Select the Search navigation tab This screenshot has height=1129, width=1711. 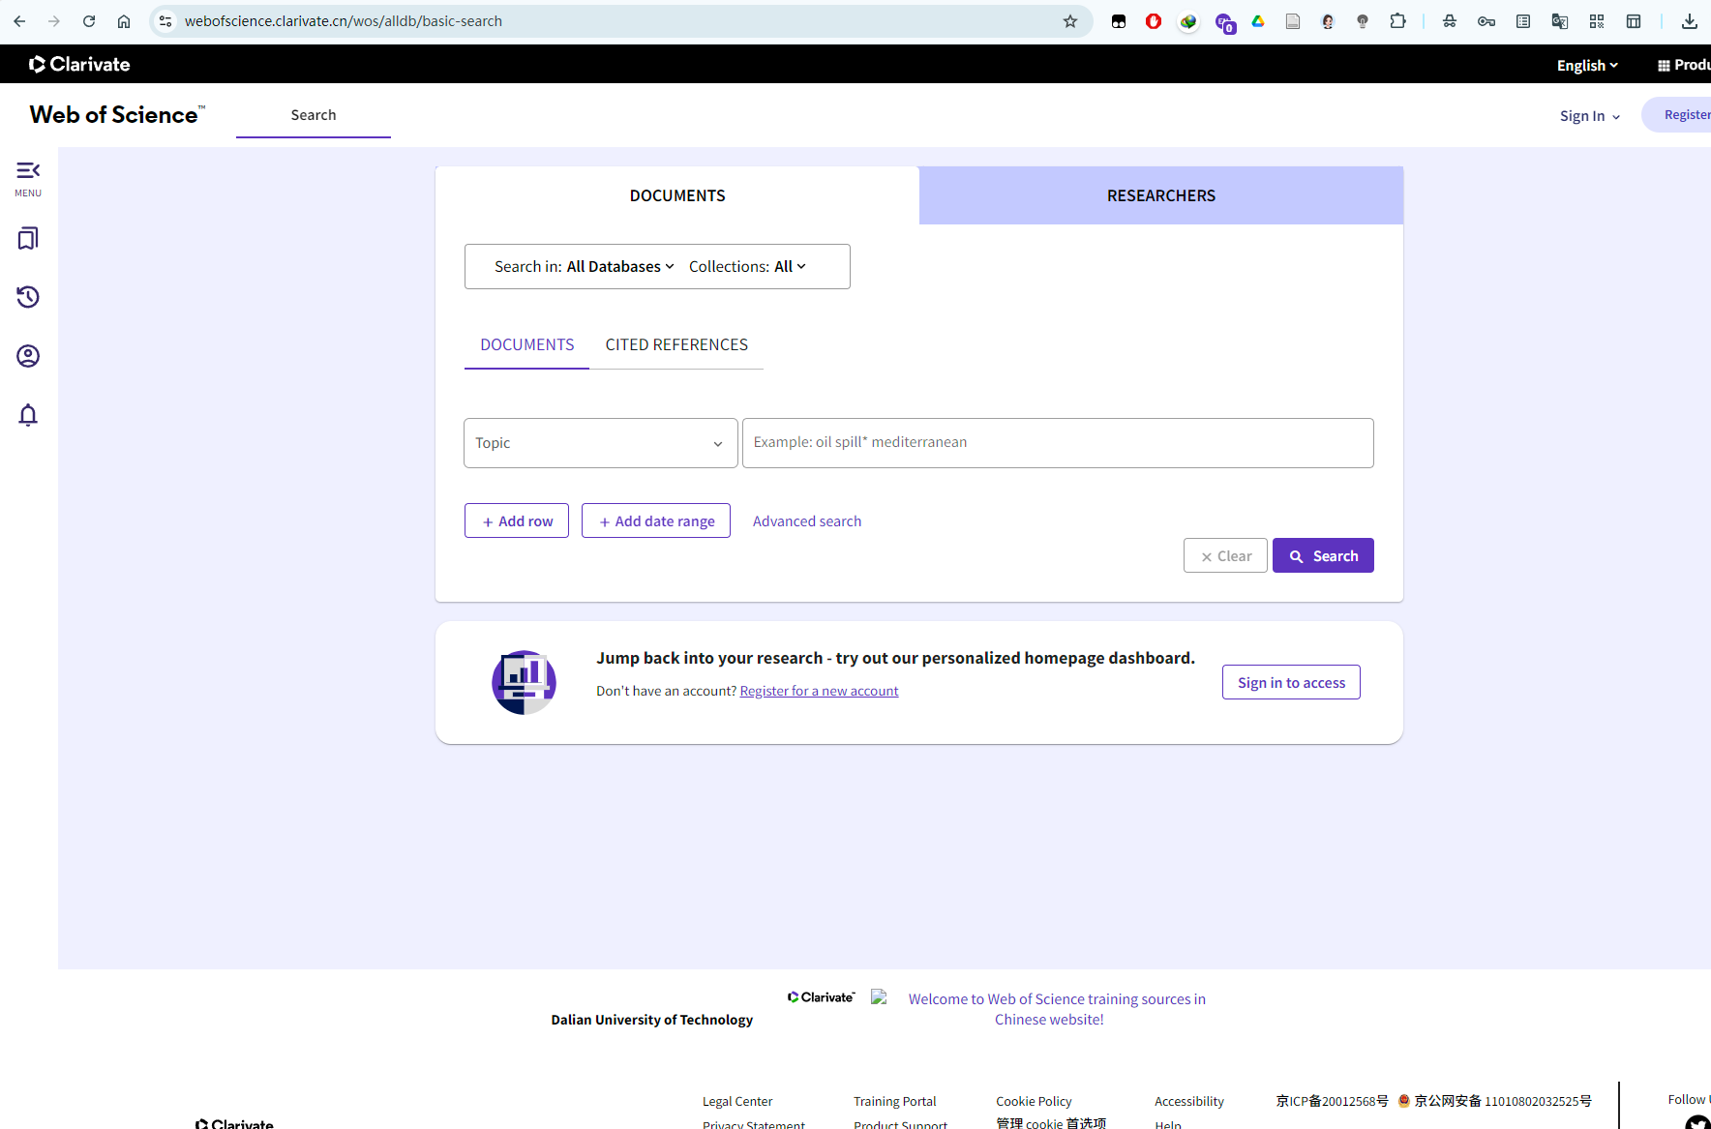(314, 114)
